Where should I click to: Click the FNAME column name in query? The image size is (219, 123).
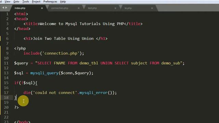coord(60,63)
